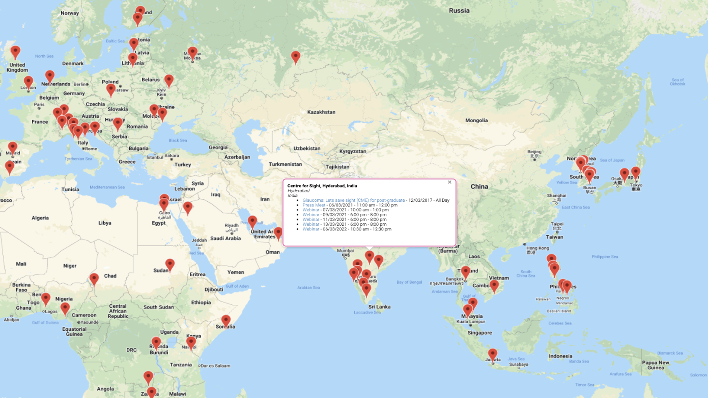Click the map marker on Moscow
This screenshot has height=398, width=708.
[192, 53]
